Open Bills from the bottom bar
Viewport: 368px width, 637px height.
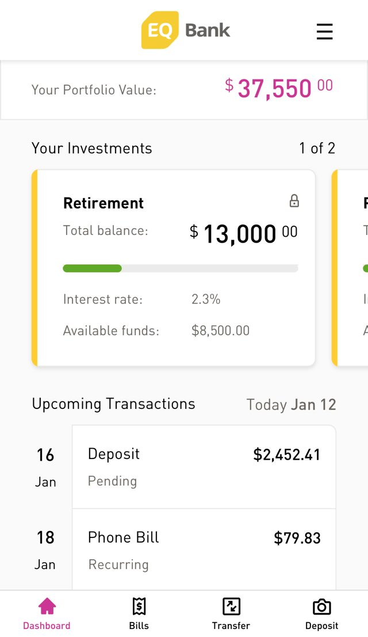pyautogui.click(x=139, y=614)
